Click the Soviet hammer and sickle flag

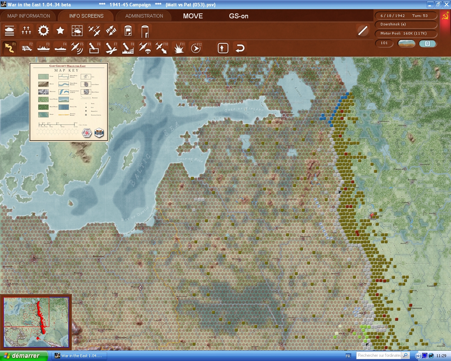point(445,16)
